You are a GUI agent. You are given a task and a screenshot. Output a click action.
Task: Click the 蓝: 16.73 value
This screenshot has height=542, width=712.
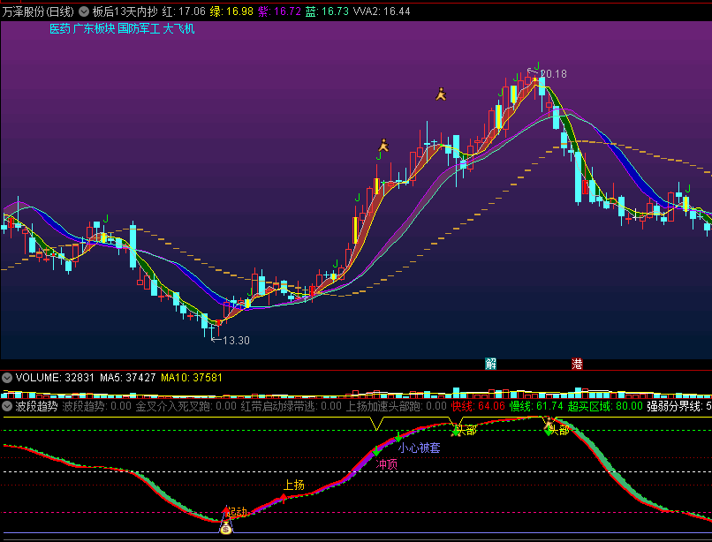pyautogui.click(x=327, y=11)
